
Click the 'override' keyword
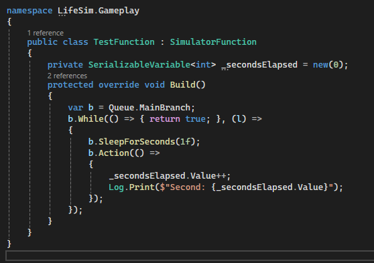coord(119,85)
